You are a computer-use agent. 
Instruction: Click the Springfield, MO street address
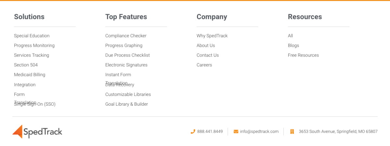pyautogui.click(x=338, y=131)
